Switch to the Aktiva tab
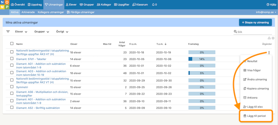Viewport: 278px width, 125px height. tap(15, 12)
